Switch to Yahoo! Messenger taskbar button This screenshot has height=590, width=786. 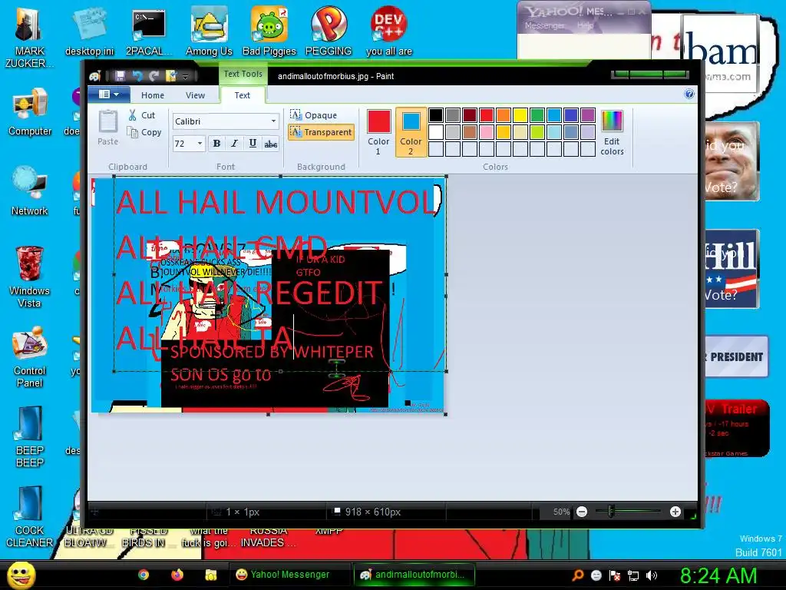point(289,575)
